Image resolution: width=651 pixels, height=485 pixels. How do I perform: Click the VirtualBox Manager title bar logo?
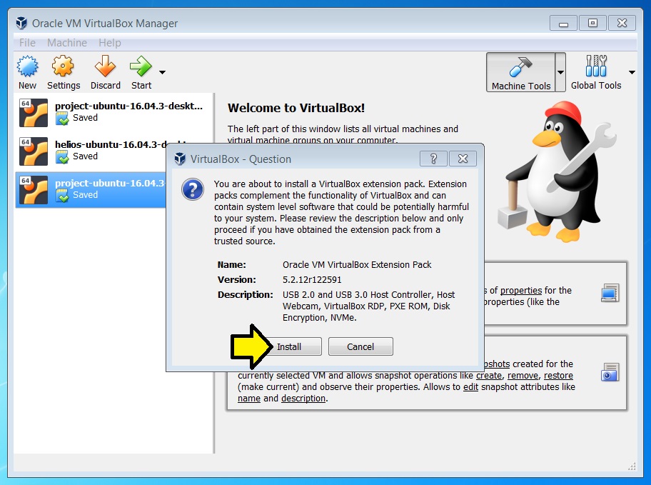[x=21, y=24]
